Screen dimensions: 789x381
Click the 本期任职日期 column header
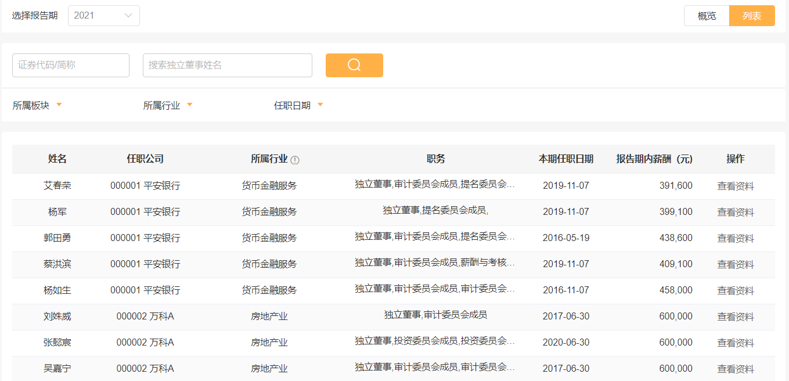click(566, 159)
